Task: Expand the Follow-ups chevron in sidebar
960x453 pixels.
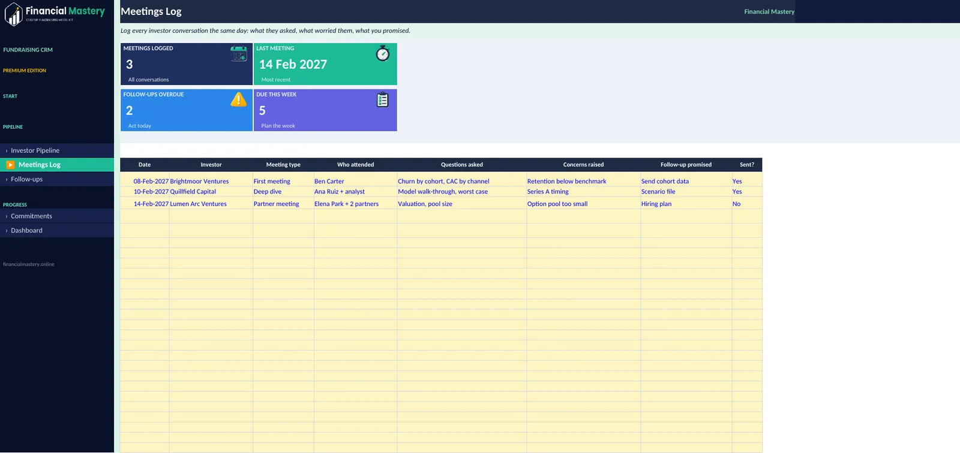Action: pyautogui.click(x=7, y=180)
